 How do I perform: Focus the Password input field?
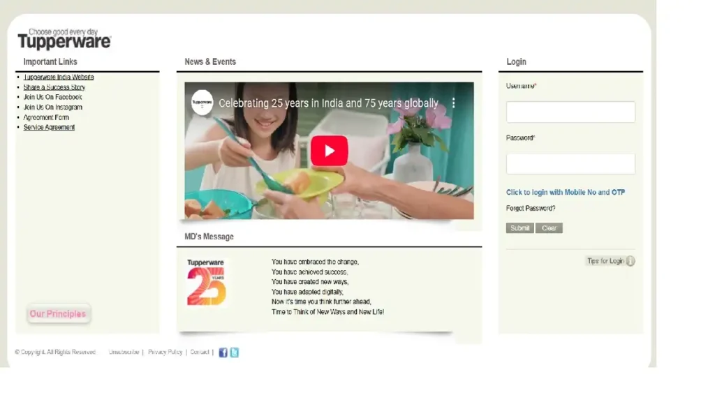570,163
